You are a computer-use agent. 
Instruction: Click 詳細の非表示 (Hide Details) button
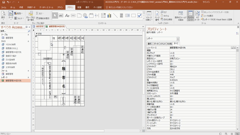(x=43, y=18)
